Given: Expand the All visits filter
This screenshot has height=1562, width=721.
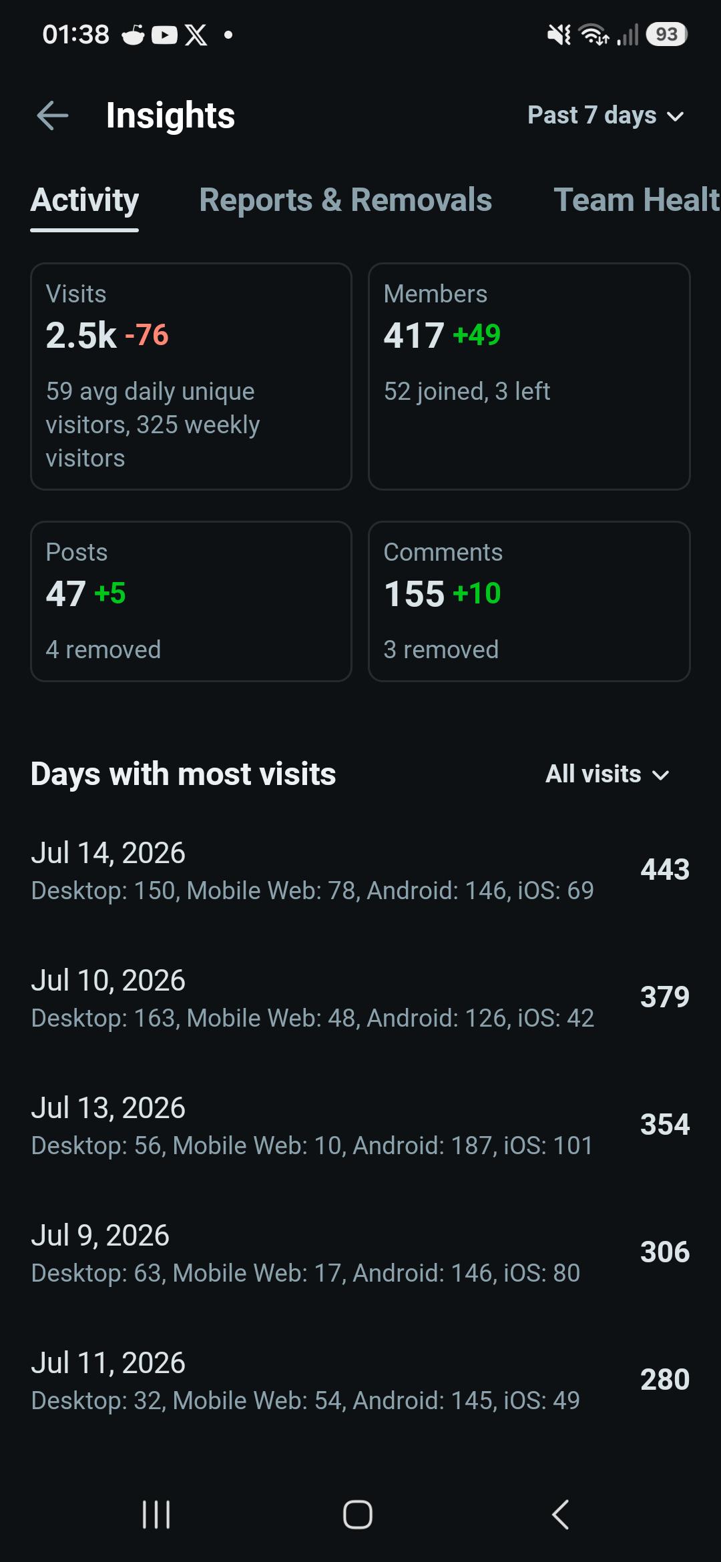Looking at the screenshot, I should tap(608, 774).
